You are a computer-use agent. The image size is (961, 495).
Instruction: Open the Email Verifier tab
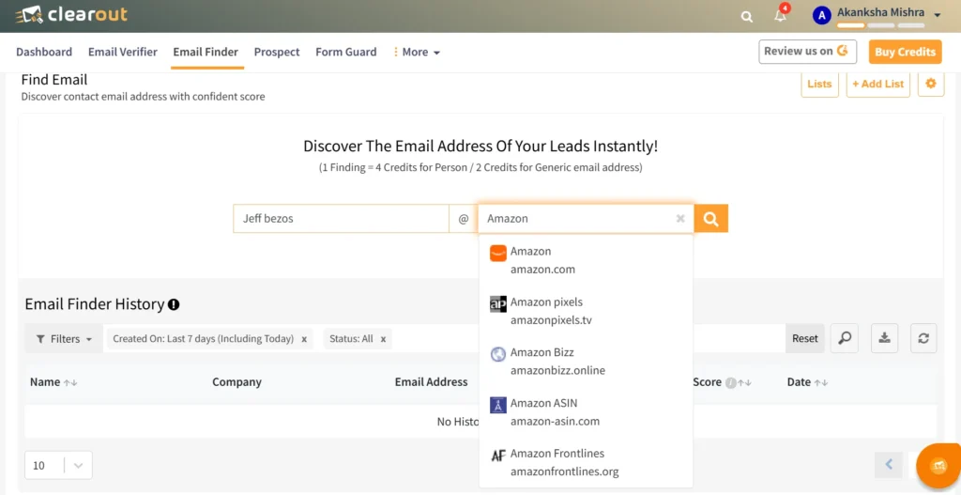click(123, 53)
